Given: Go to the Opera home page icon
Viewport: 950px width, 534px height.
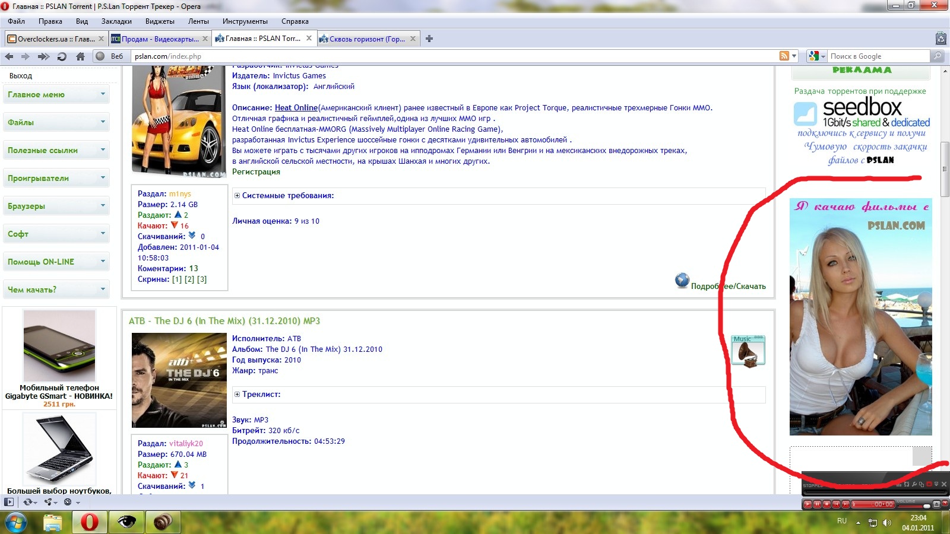Looking at the screenshot, I should pyautogui.click(x=80, y=56).
